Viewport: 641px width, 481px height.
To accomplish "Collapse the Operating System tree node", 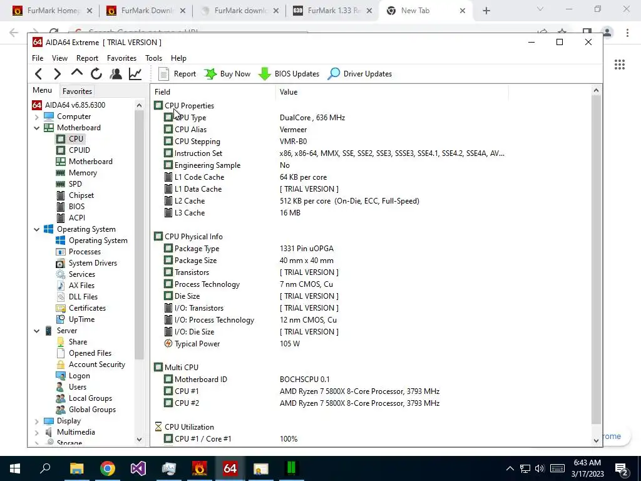I will pos(36,229).
